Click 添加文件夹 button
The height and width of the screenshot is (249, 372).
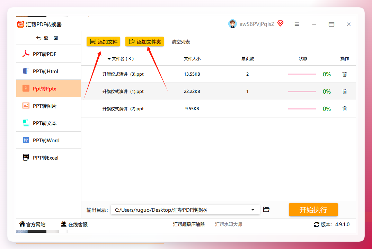click(x=144, y=42)
